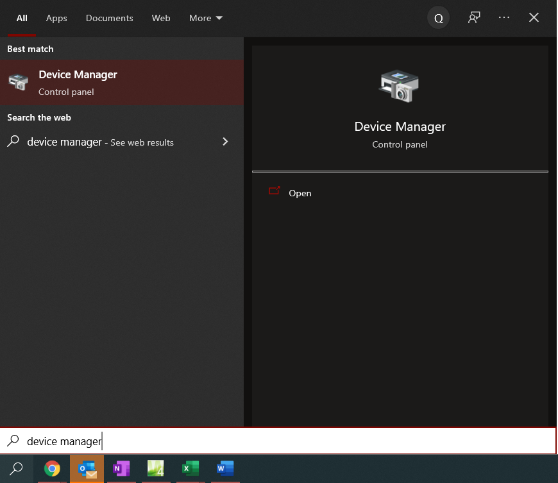The width and height of the screenshot is (558, 483).
Task: Click the Device Manager icon in preview pane
Action: tap(400, 84)
